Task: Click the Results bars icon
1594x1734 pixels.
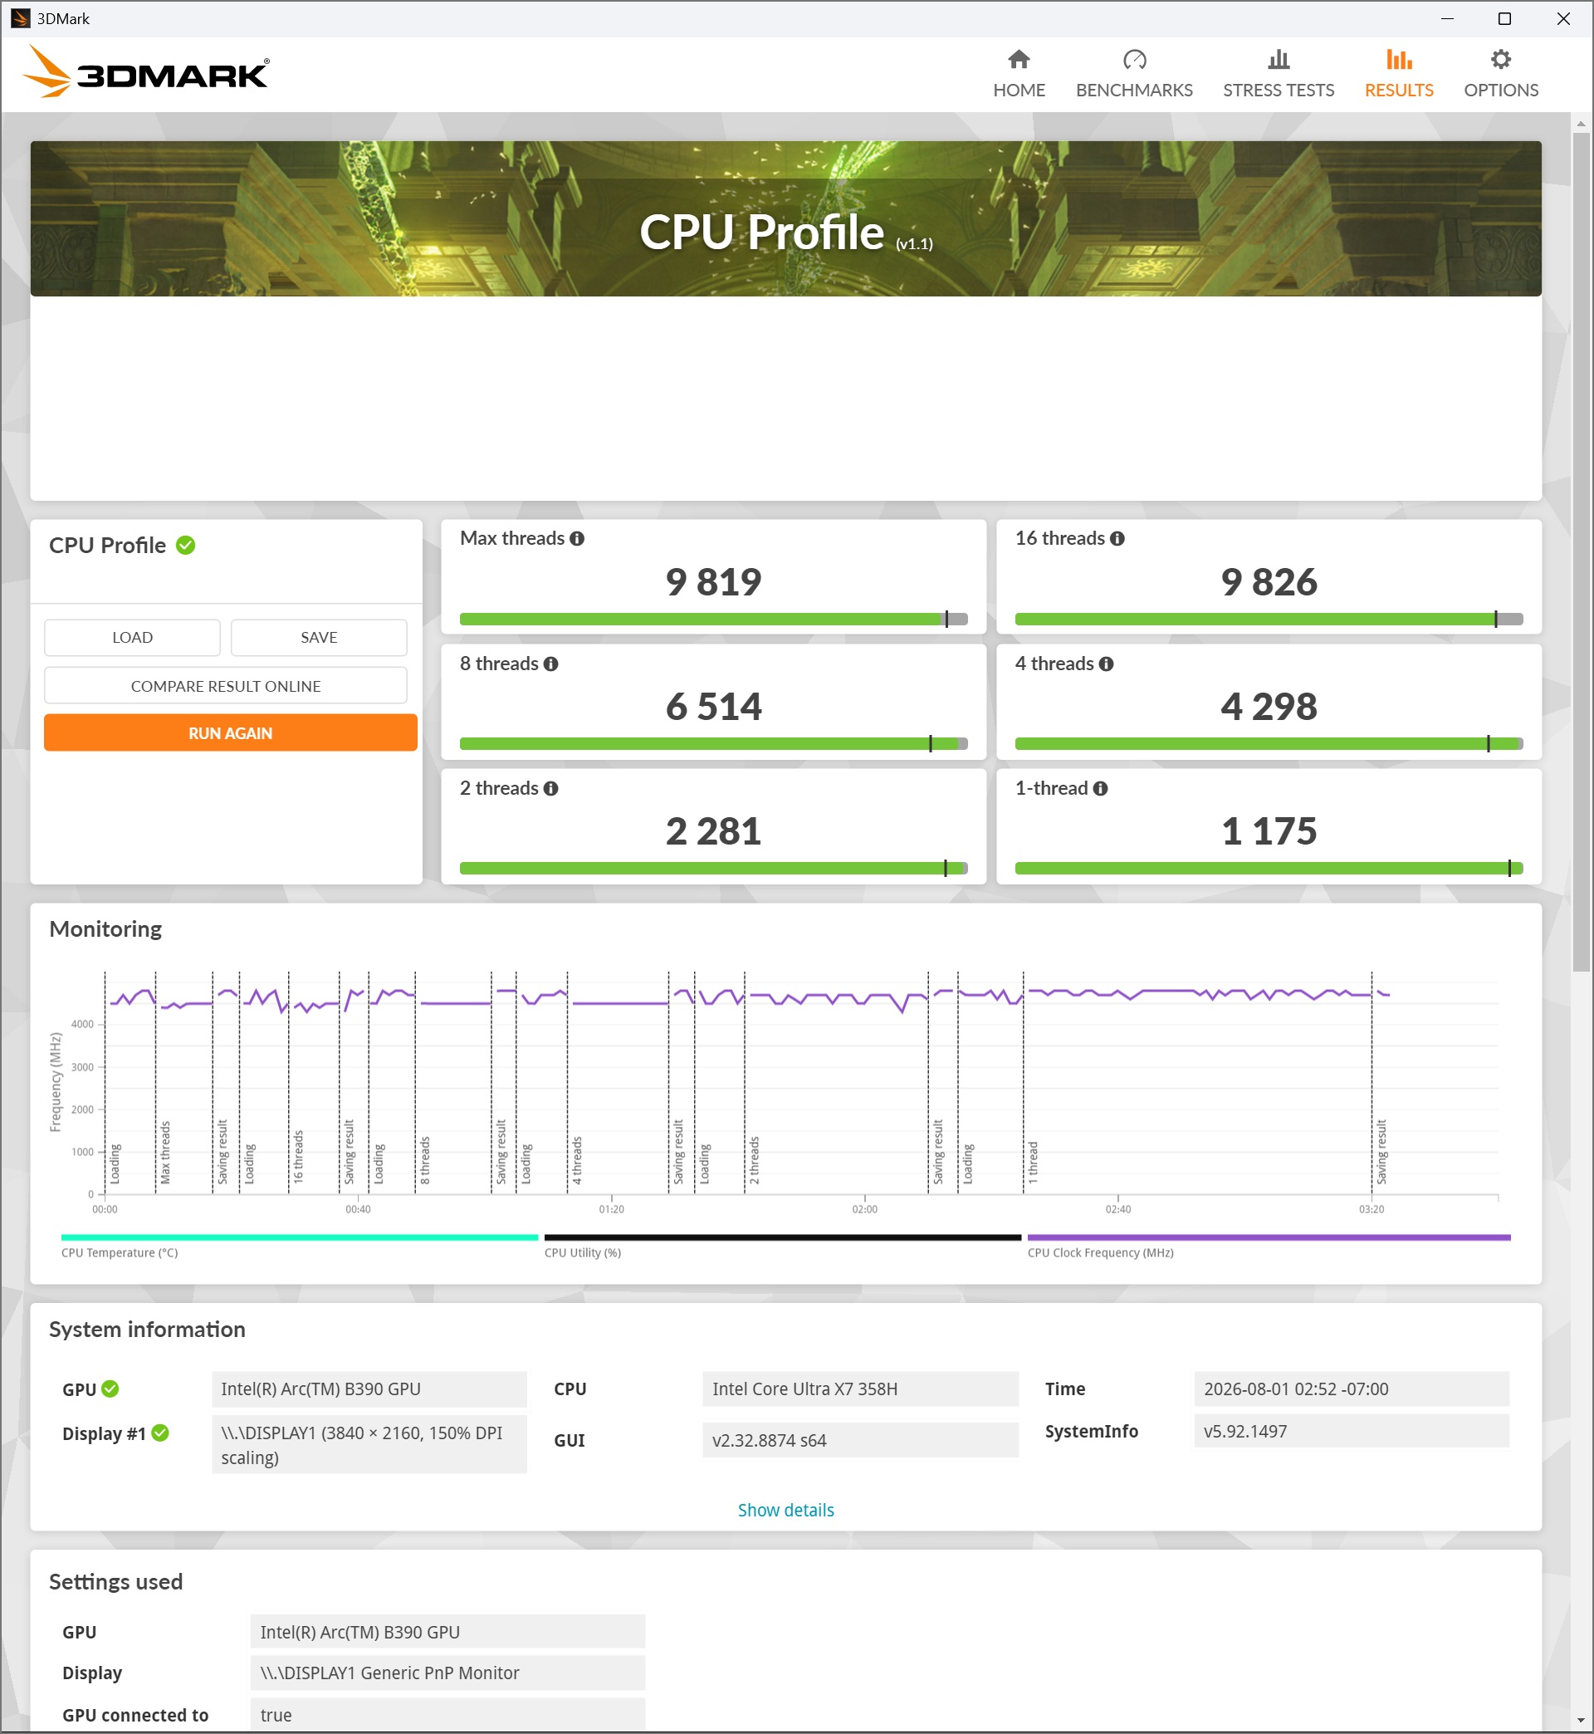Action: click(1398, 60)
